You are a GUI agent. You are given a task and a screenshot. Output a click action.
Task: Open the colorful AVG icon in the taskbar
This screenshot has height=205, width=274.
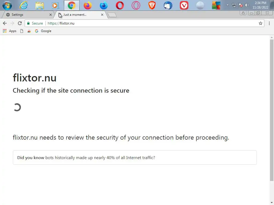pos(216,5)
